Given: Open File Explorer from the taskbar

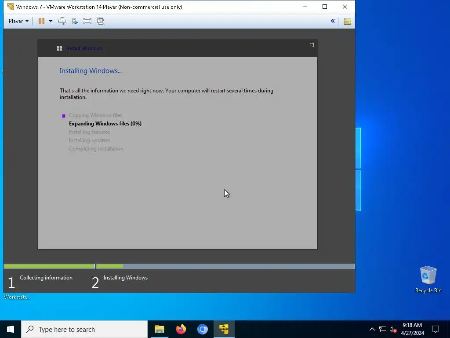Looking at the screenshot, I should (x=159, y=329).
